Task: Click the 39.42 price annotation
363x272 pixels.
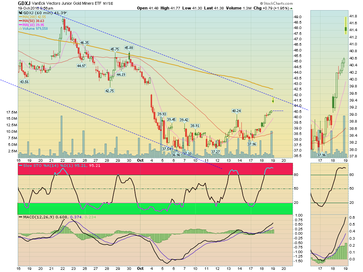Action: [x=184, y=120]
